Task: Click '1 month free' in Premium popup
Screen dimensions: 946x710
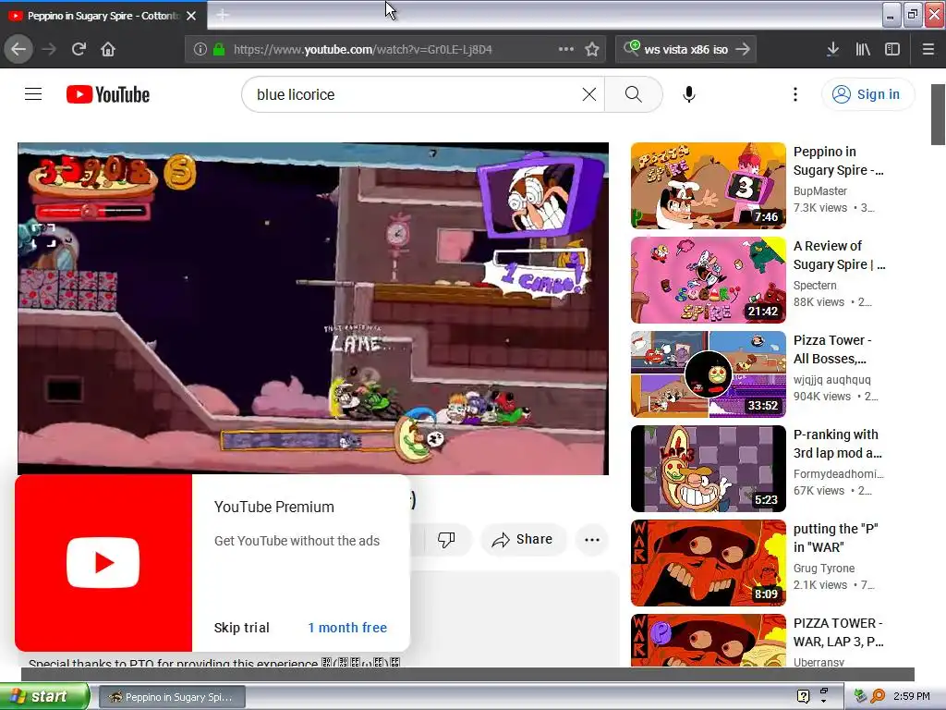Action: point(347,628)
